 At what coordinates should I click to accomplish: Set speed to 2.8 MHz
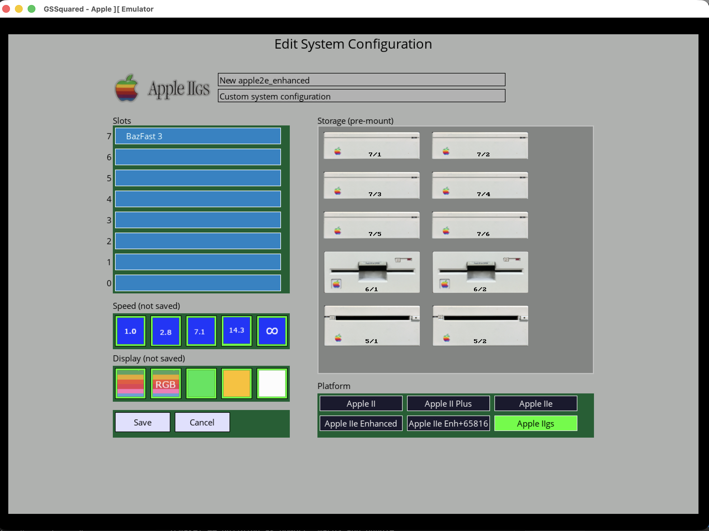tap(166, 331)
